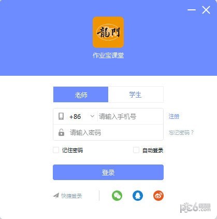Enable the 自动登录 checkbox
The width and height of the screenshot is (217, 219).
[136, 150]
